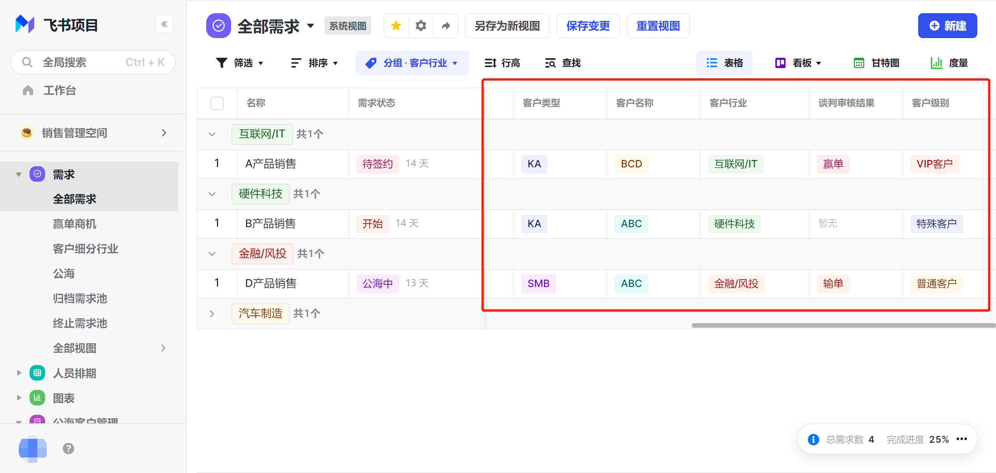Click the 筛选 funnel filter icon
The height and width of the screenshot is (473, 996).
coord(221,63)
